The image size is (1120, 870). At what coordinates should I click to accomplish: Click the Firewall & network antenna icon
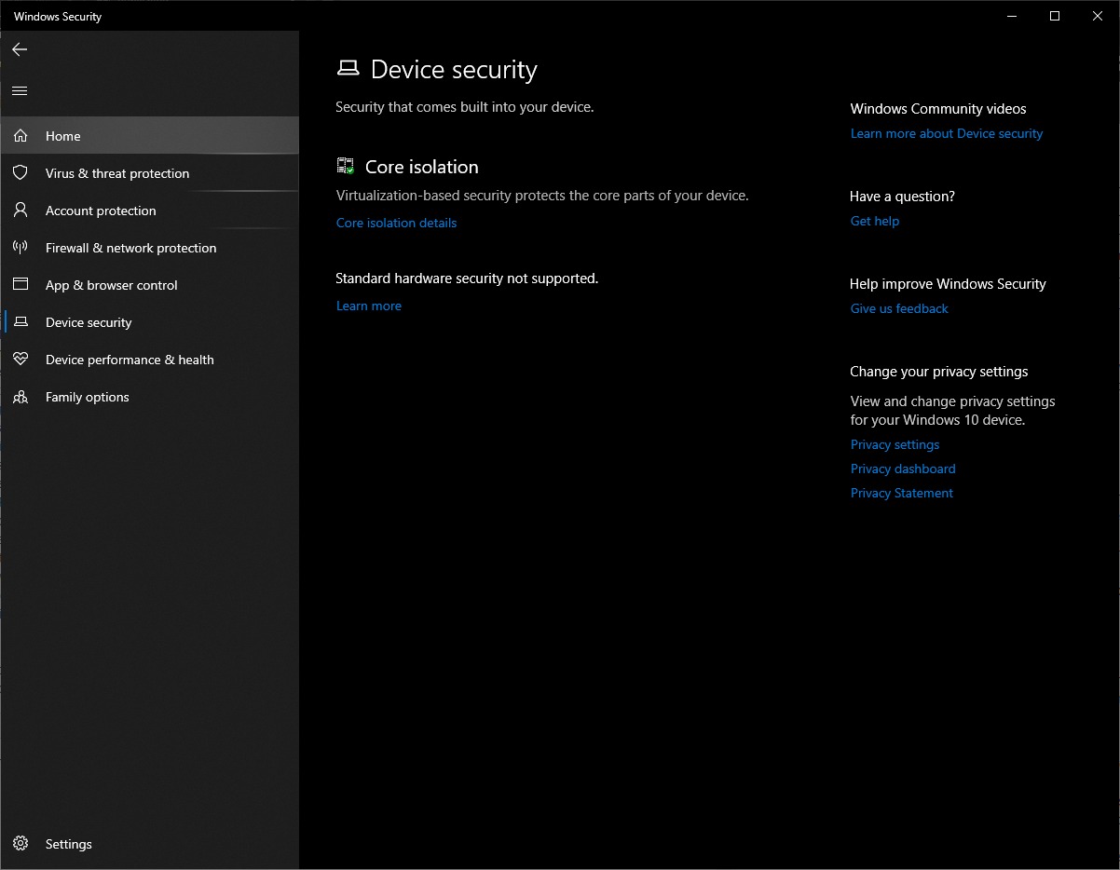(20, 248)
